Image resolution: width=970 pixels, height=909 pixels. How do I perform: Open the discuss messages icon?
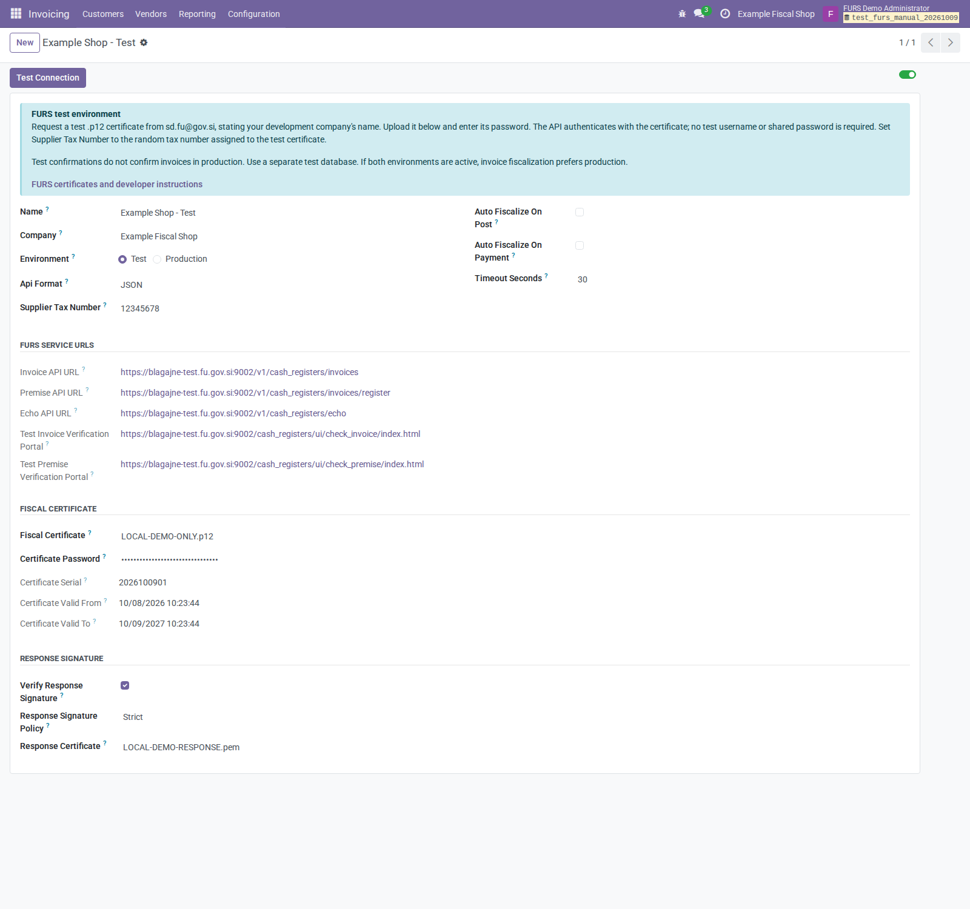tap(700, 13)
